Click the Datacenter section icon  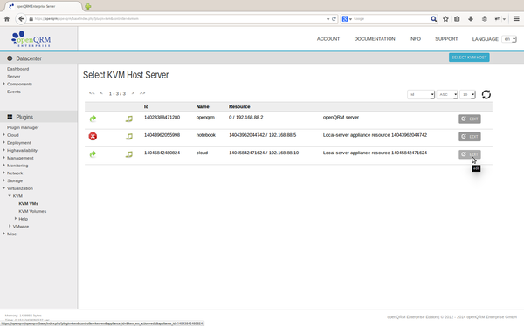coord(10,58)
